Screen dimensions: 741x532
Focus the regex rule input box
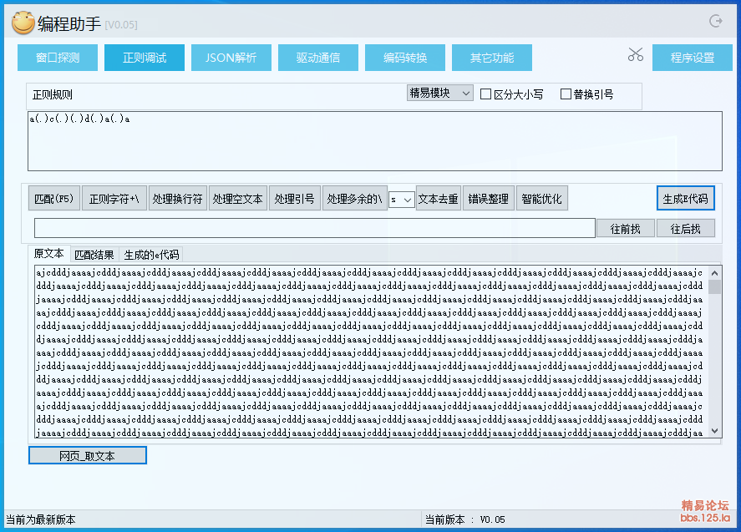(375, 141)
